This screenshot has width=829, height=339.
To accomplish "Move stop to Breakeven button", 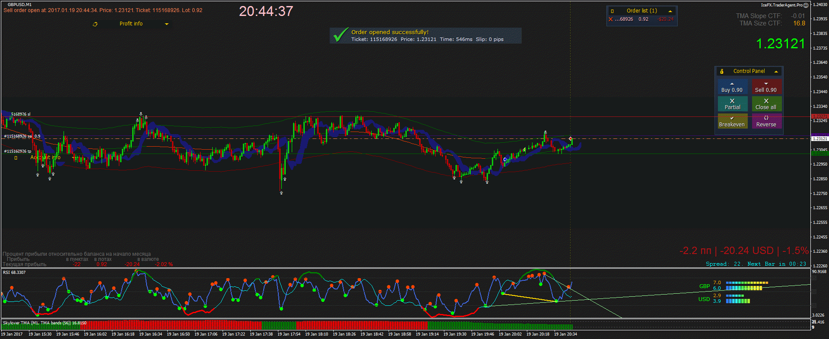I will (732, 121).
